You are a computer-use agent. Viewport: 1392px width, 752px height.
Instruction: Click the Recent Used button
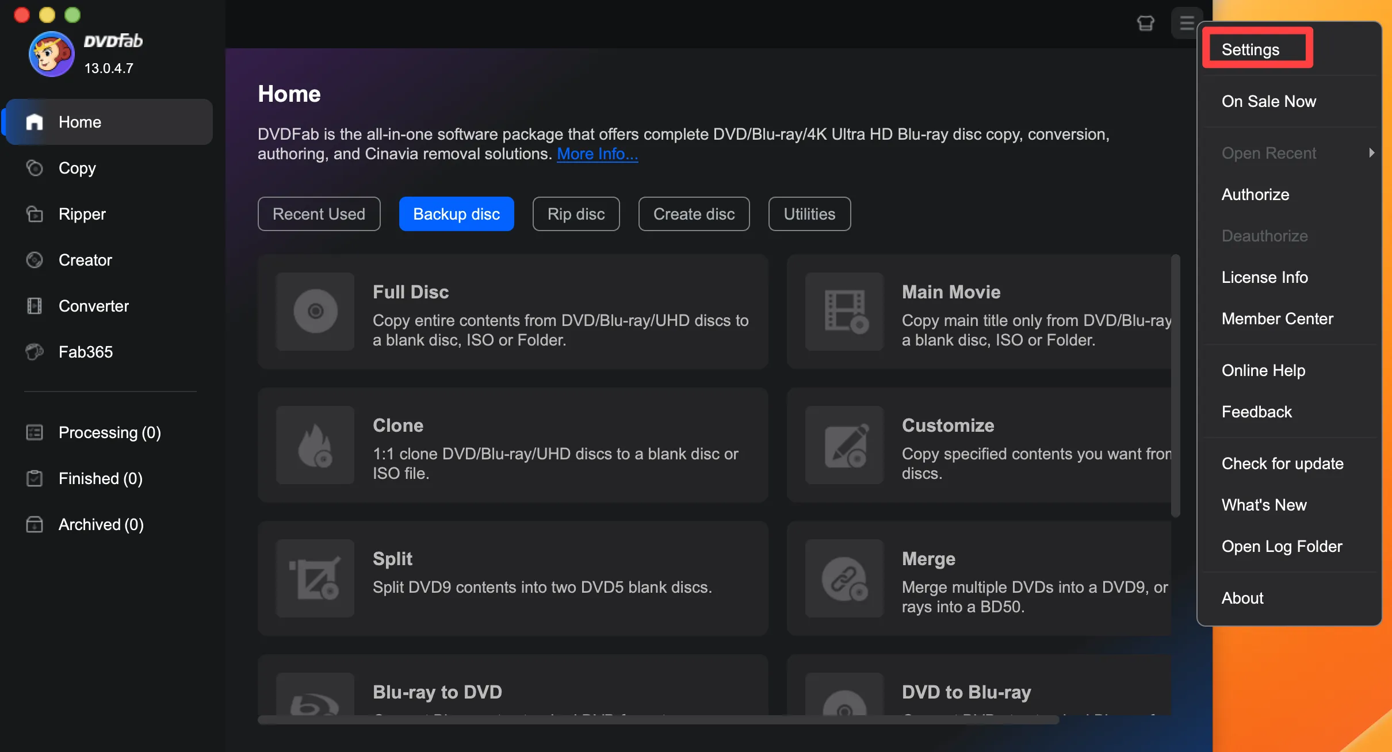click(x=319, y=214)
